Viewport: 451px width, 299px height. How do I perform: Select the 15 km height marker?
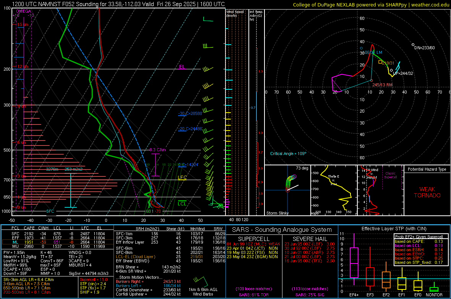click(23, 24)
